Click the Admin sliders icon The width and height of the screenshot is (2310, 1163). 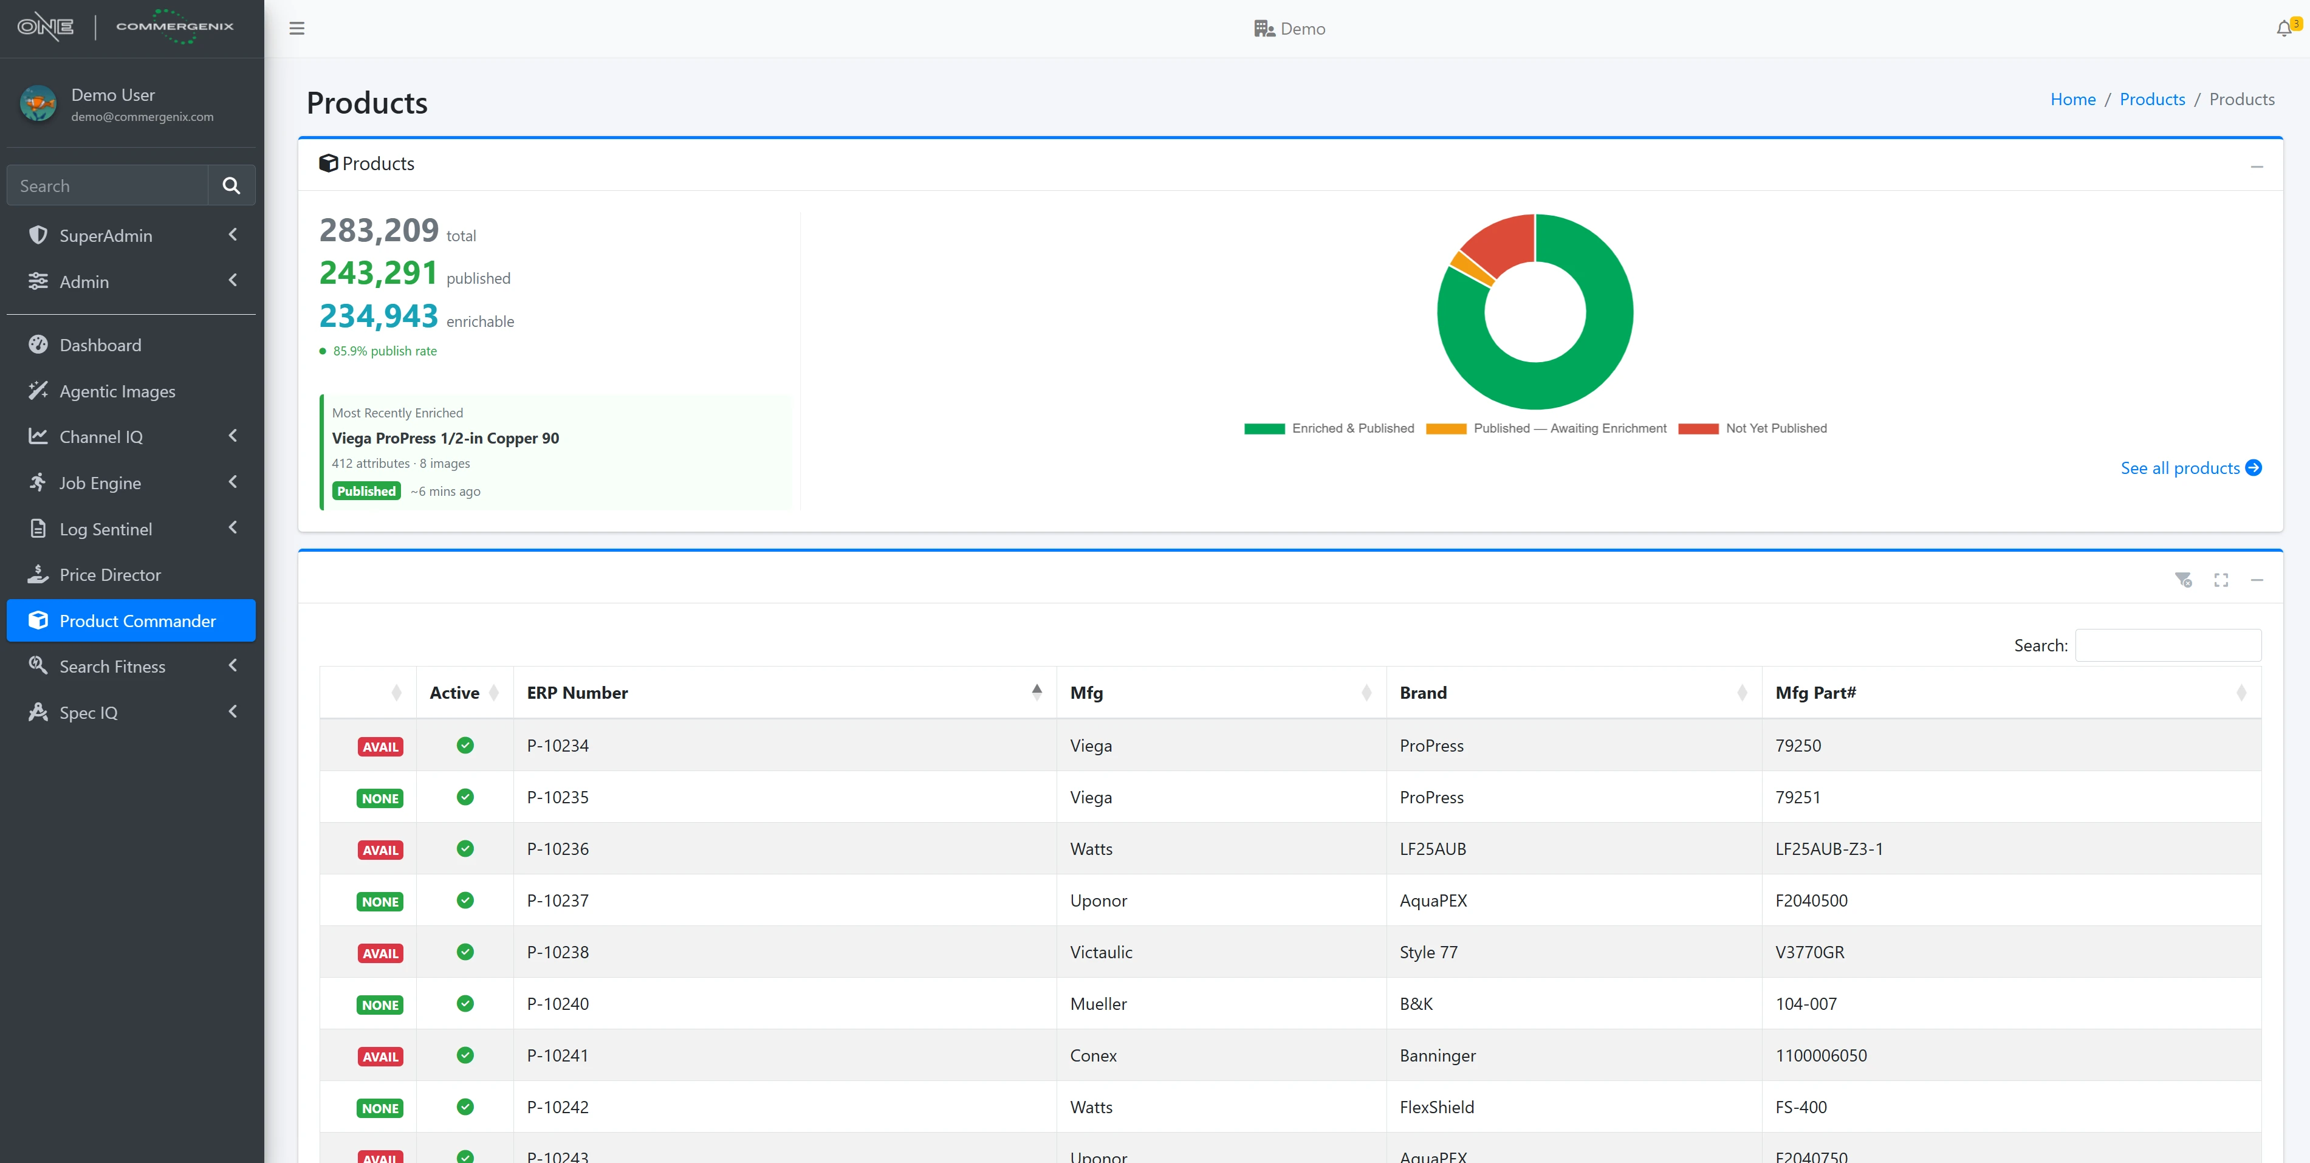[38, 281]
